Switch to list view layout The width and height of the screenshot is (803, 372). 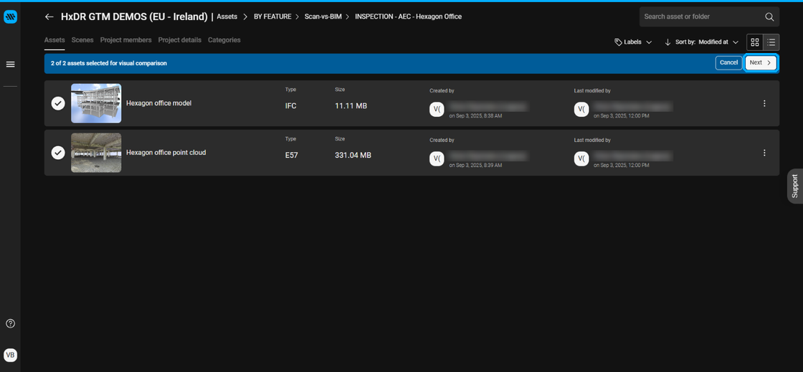coord(771,42)
